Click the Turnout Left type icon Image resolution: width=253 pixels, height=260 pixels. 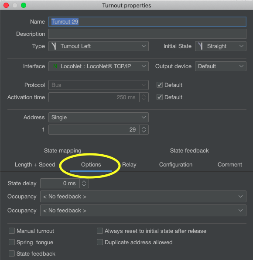click(x=54, y=46)
